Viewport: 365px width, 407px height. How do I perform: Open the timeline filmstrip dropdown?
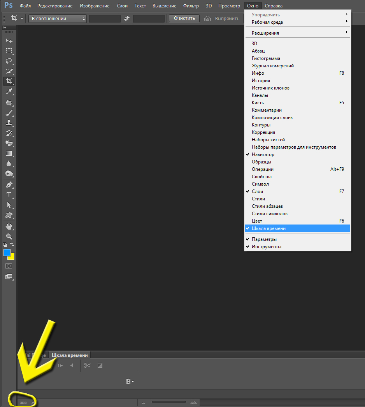pos(130,381)
